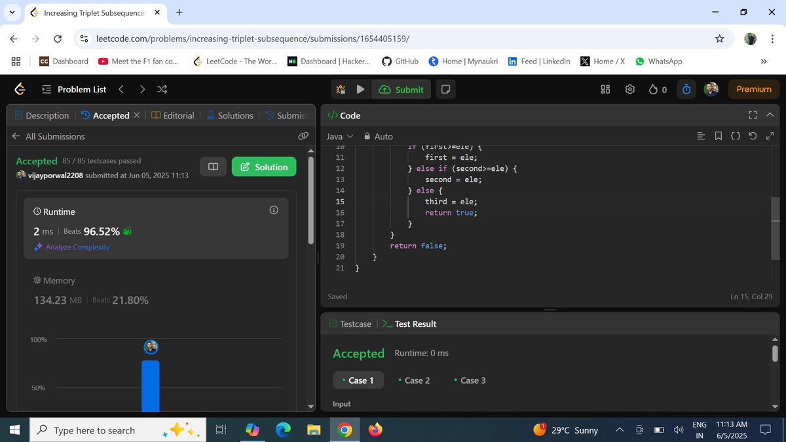This screenshot has height=442, width=786.
Task: Open the notes book button
Action: 213,167
